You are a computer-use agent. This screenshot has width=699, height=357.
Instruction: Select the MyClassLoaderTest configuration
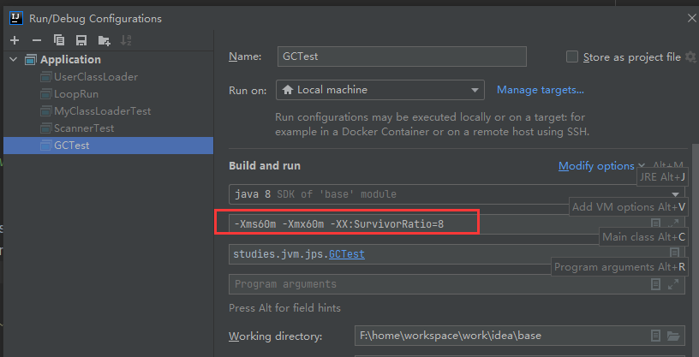pos(102,111)
